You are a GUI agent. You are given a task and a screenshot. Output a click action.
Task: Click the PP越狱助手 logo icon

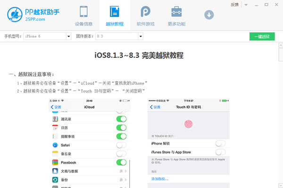(x=15, y=15)
